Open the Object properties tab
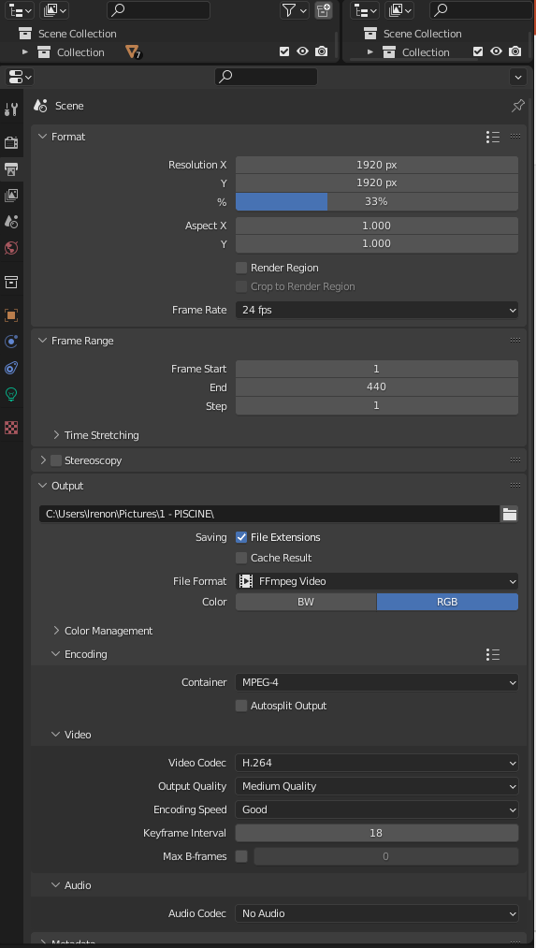The image size is (536, 948). 11,315
